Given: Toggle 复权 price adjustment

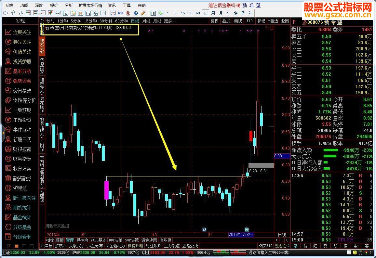Looking at the screenshot, I should [x=215, y=21].
